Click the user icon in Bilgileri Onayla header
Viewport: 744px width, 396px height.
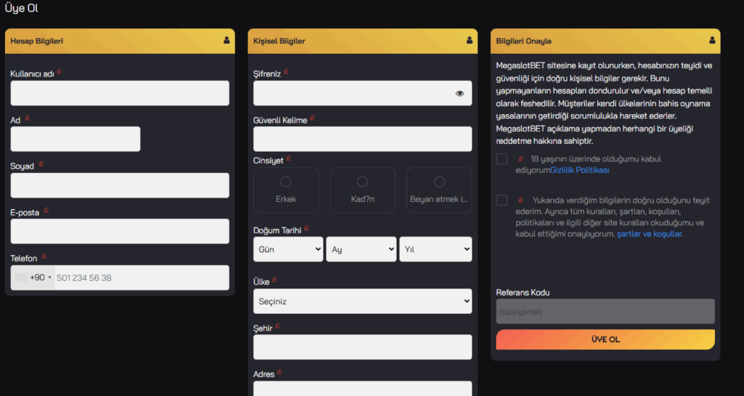tap(712, 40)
